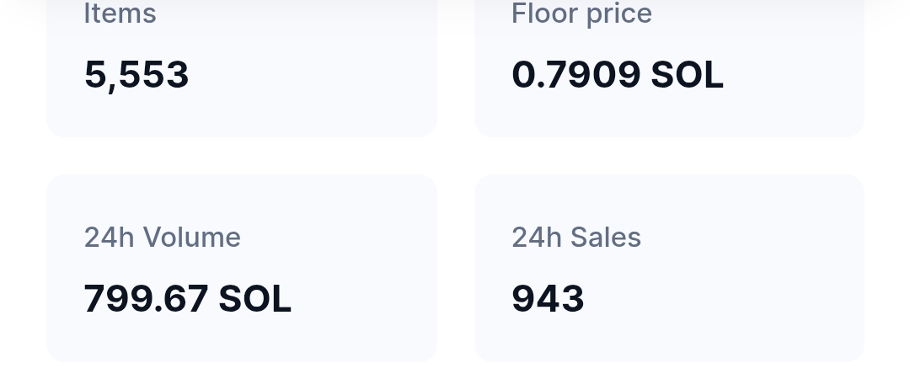Click the word Volume in the label
The image size is (910, 374).
click(x=191, y=238)
